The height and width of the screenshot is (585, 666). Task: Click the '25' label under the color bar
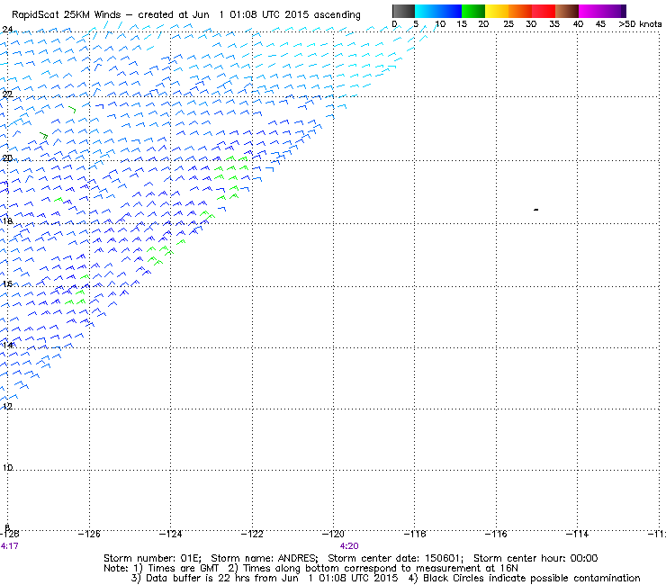pyautogui.click(x=508, y=23)
